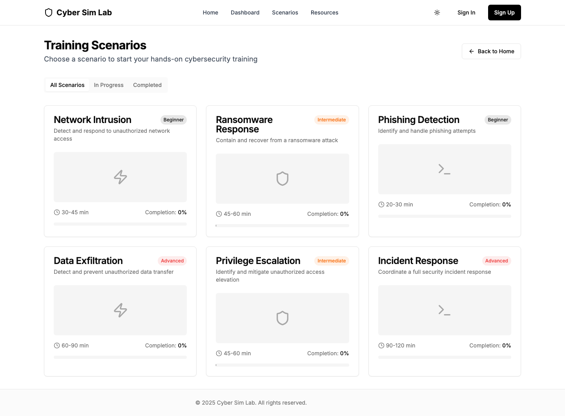
Task: Click the Cyber Sim Lab brand name
Action: coord(84,13)
